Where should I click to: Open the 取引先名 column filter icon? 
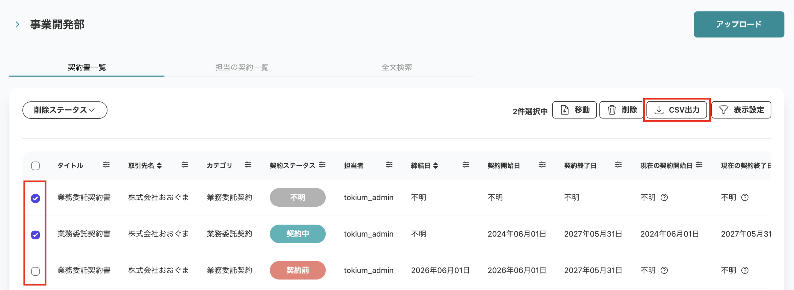click(185, 165)
